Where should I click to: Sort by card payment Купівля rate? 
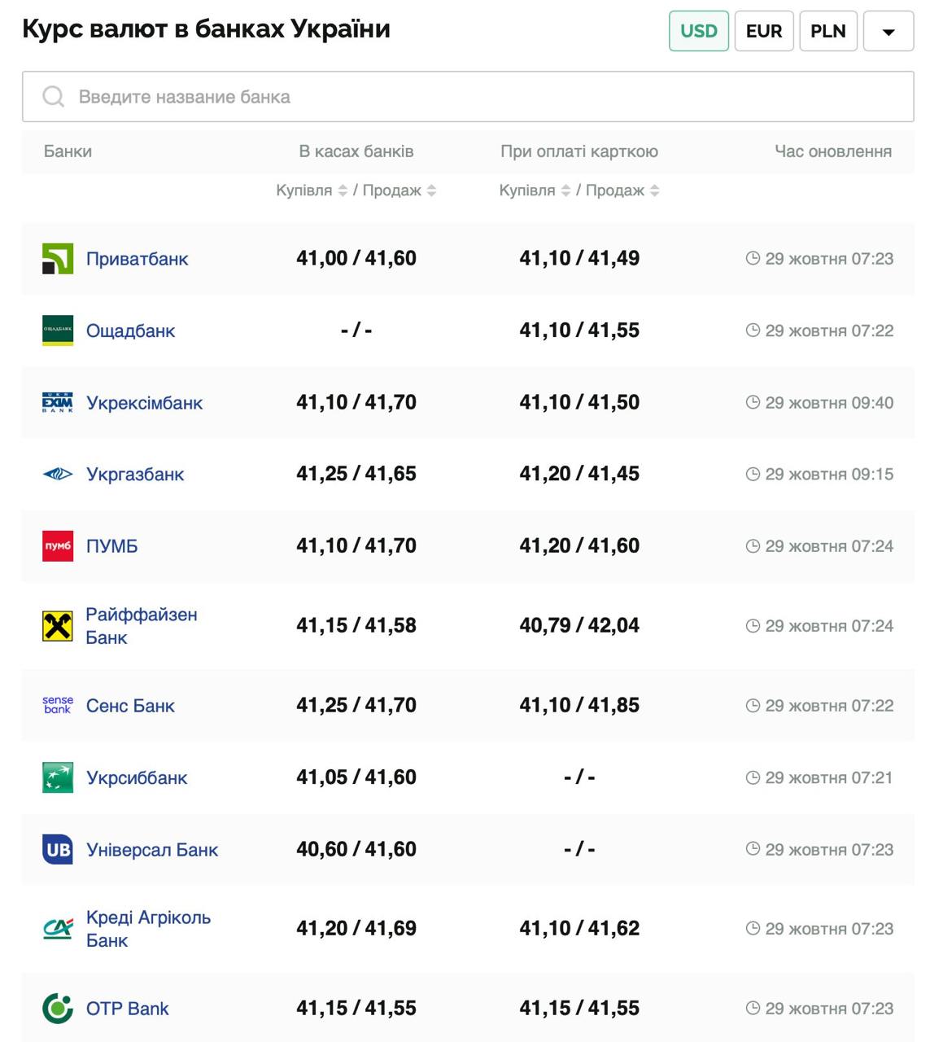coord(565,190)
